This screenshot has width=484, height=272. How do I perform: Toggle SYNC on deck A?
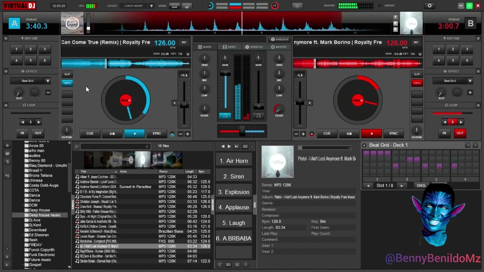click(x=157, y=133)
